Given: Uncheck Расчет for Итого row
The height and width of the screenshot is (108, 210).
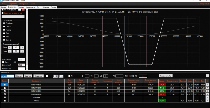Looking at the screenshot, I should pyautogui.click(x=5, y=101).
